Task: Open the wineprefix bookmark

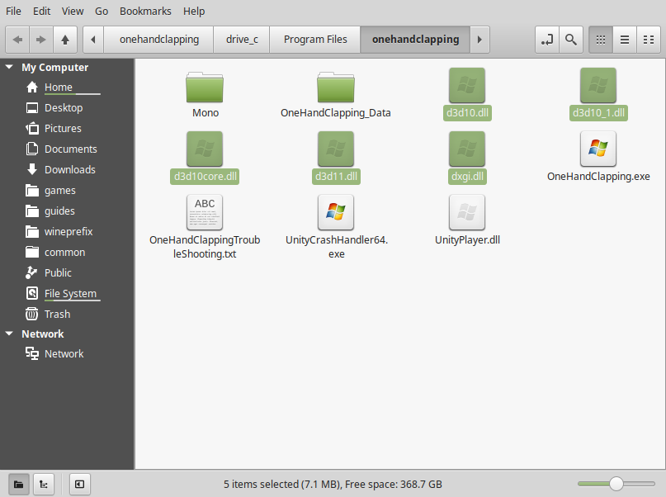Action: pyautogui.click(x=67, y=231)
